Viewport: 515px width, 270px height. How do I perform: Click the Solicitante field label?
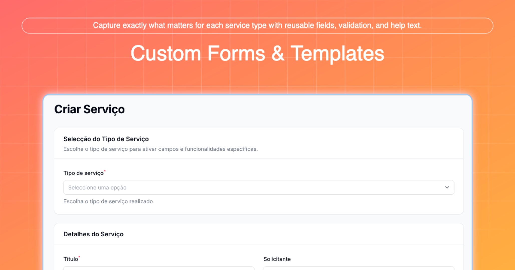coord(277,259)
